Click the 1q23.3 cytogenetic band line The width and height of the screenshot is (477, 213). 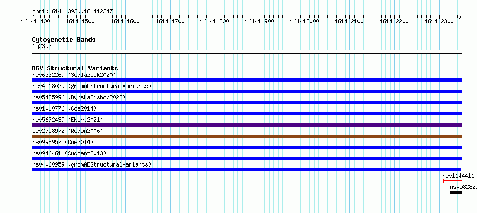click(x=247, y=52)
